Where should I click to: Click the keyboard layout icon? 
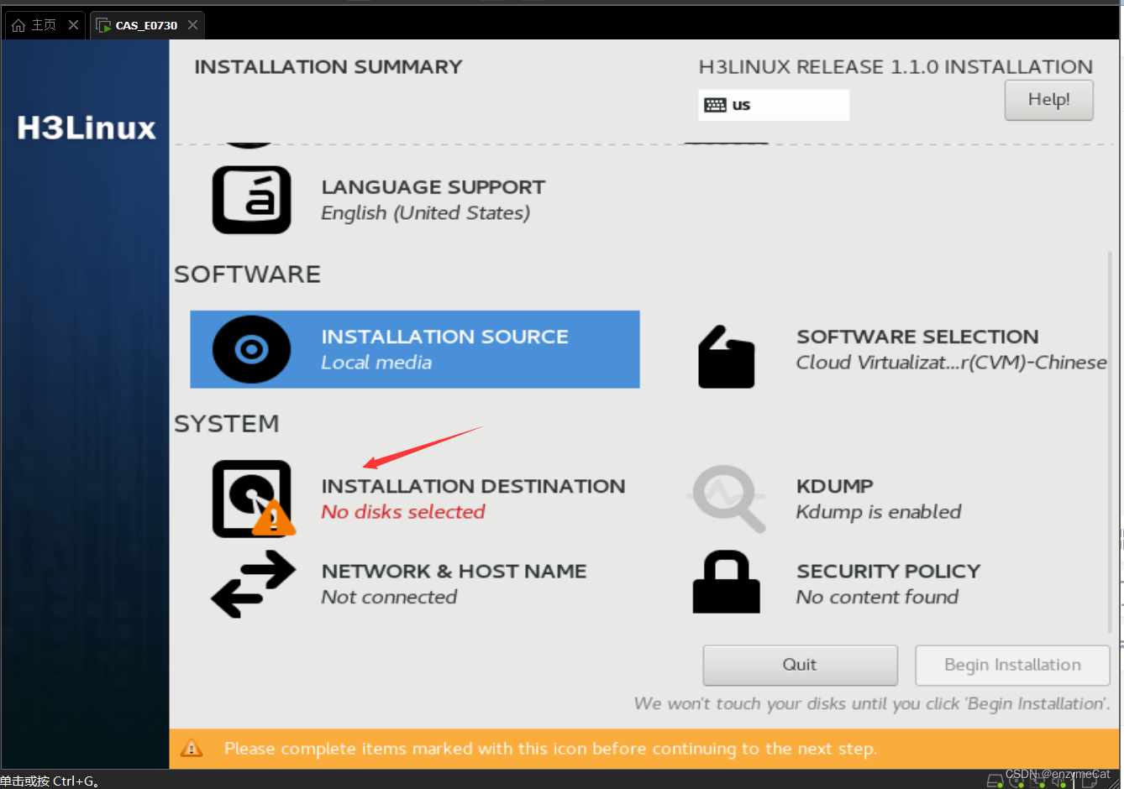pos(715,105)
